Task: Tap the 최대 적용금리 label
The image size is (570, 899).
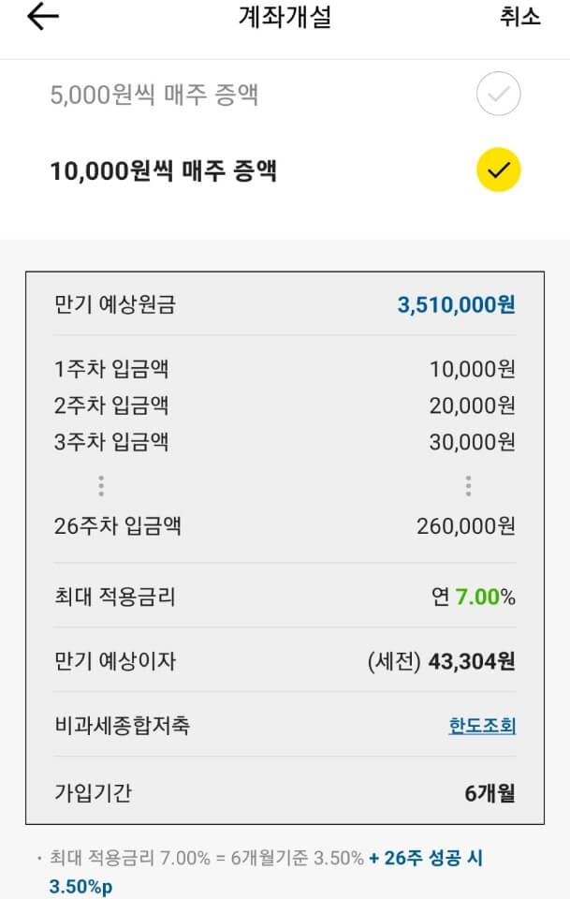Action: click(x=114, y=597)
